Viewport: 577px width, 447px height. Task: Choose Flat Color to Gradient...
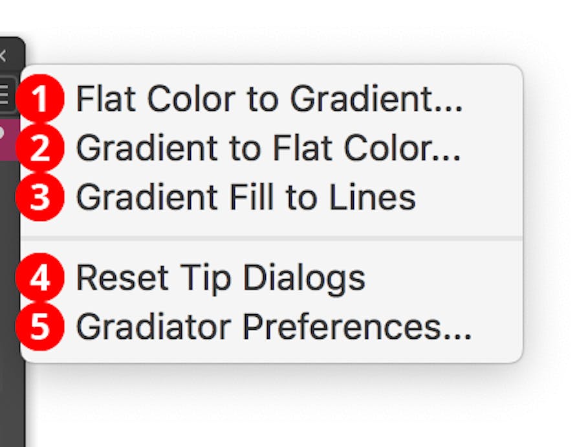tap(268, 100)
